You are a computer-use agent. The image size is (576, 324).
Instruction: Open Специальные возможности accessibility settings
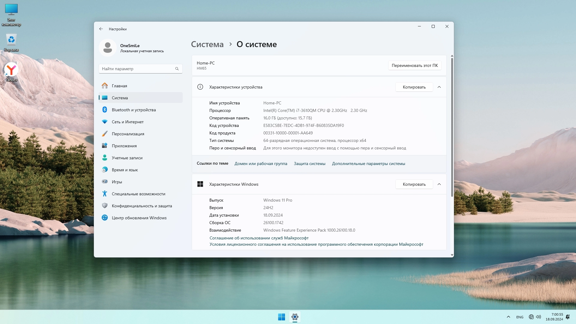[x=138, y=194]
